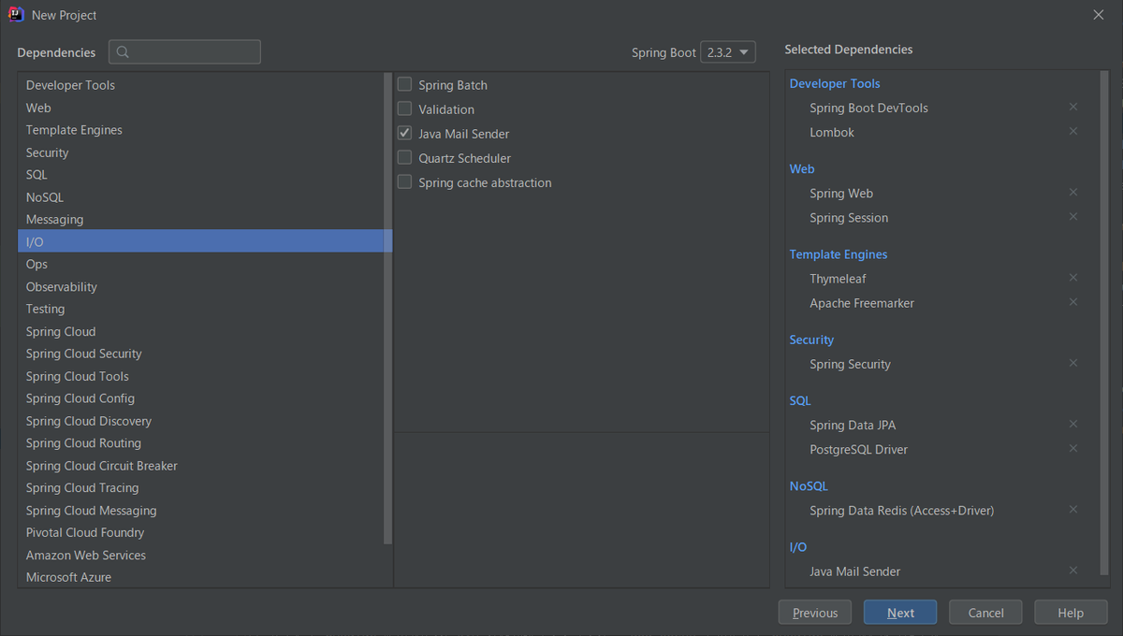Select Spring Data Redis (Access+Driver) entry

[901, 511]
